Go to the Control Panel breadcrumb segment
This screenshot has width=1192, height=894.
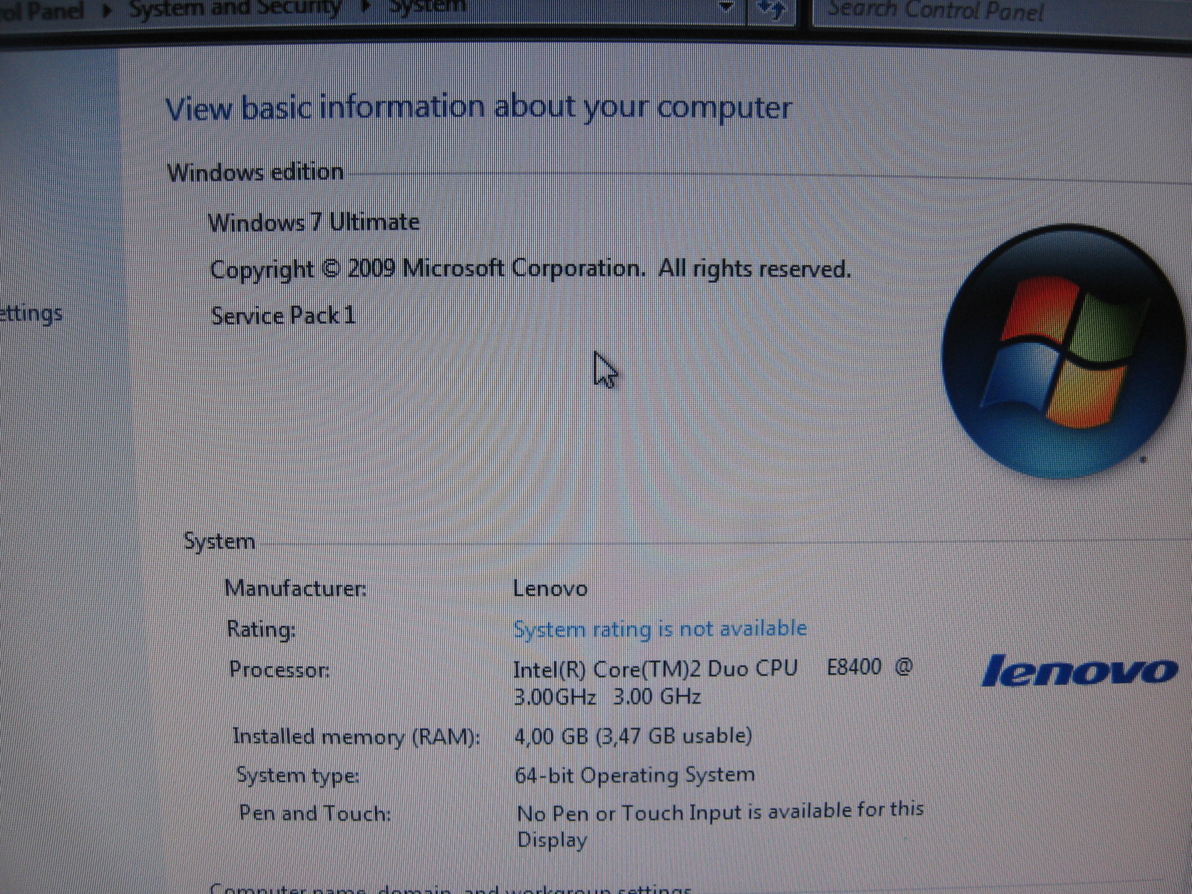pos(42,11)
